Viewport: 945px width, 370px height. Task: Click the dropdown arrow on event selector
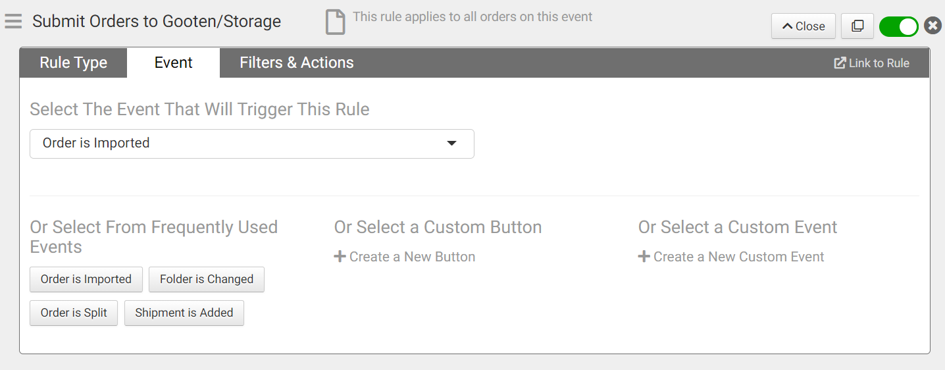point(451,144)
